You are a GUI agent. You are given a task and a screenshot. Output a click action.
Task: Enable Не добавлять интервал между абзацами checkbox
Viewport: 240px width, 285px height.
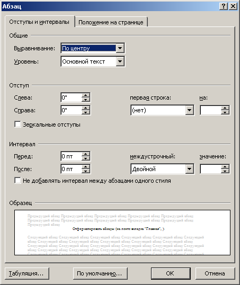[17, 181]
